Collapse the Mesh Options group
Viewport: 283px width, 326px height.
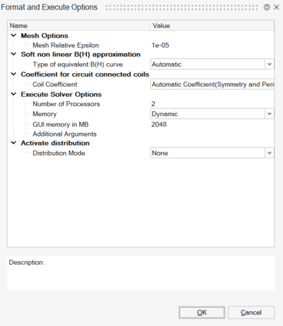click(x=14, y=35)
